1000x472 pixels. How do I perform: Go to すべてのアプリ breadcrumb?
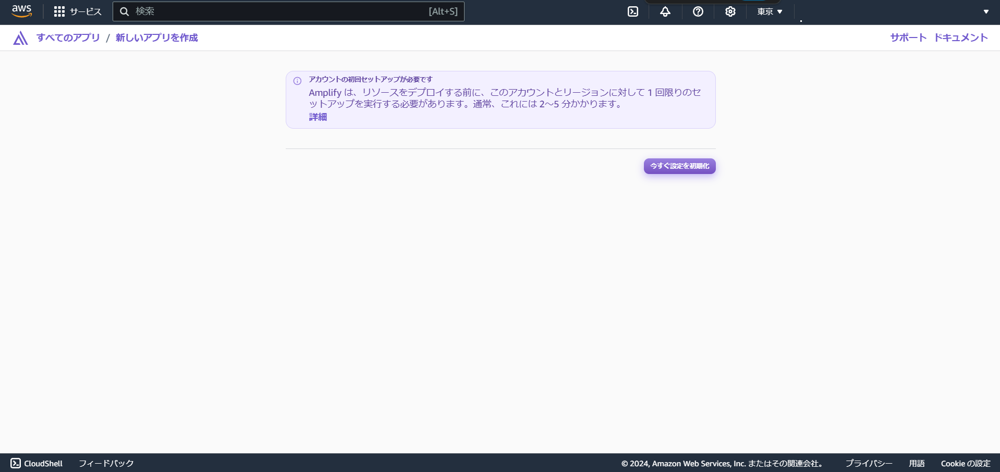point(68,38)
